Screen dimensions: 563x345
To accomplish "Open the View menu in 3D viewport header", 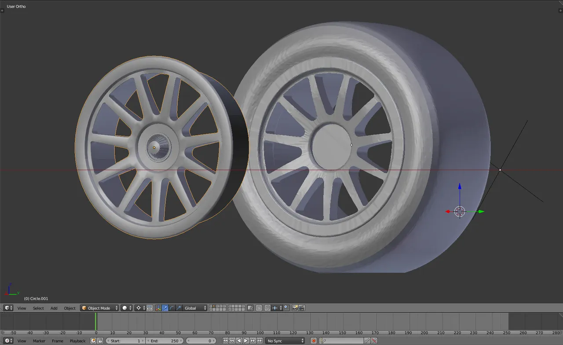I will pyautogui.click(x=22, y=308).
